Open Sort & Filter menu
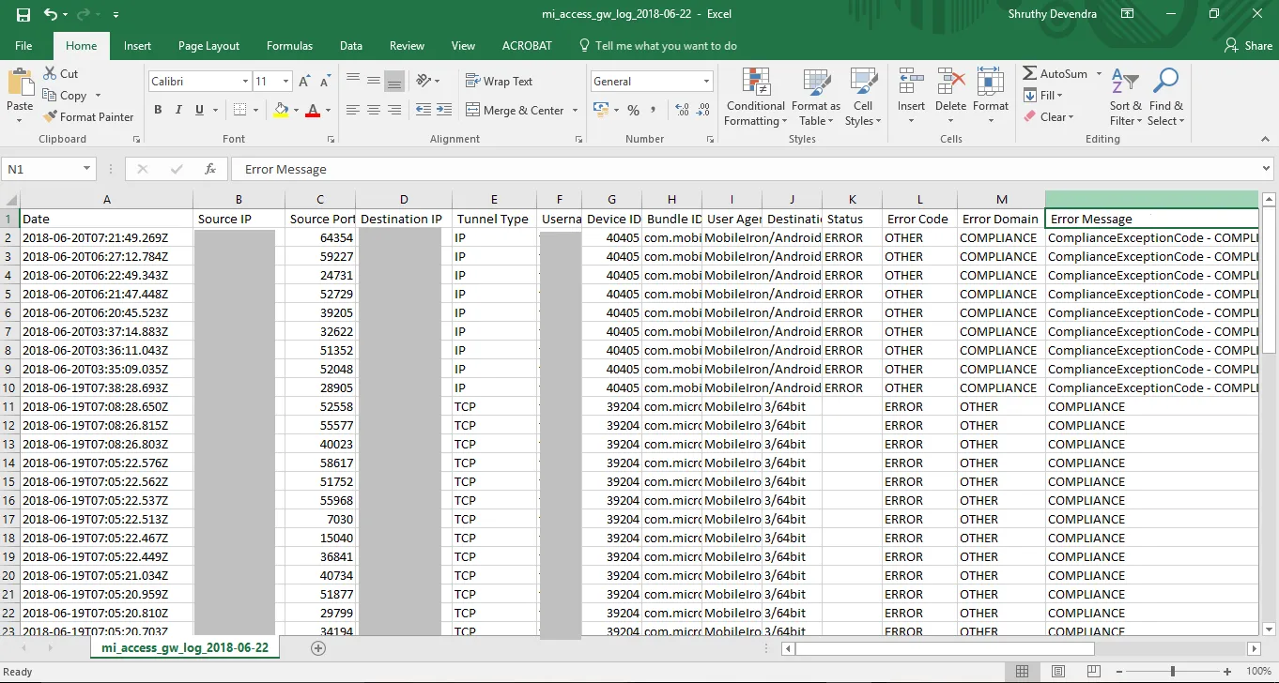 tap(1125, 98)
